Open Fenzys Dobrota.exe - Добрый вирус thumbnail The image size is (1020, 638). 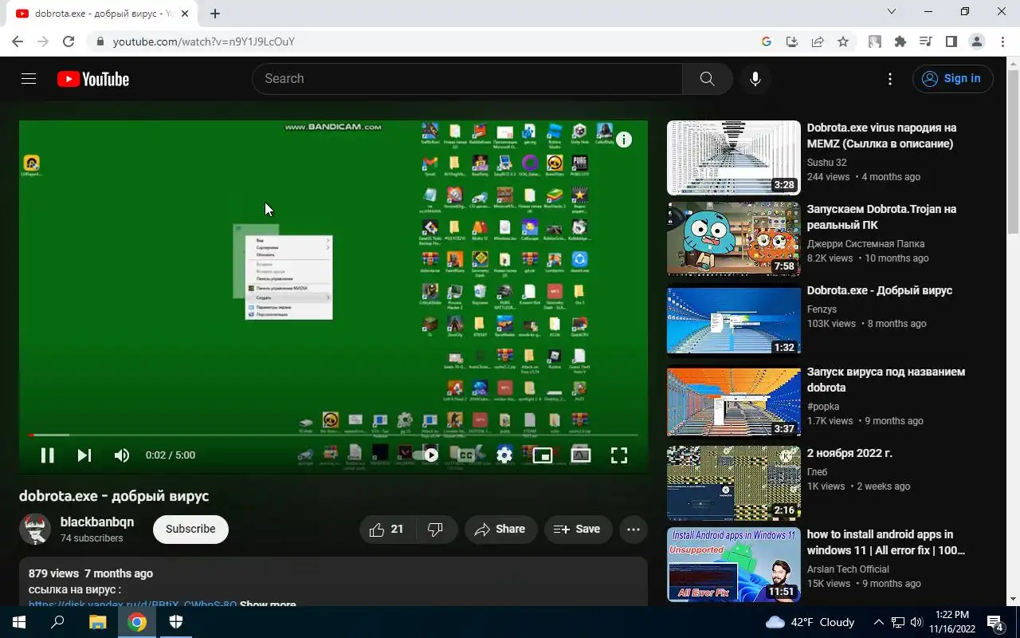pos(734,321)
